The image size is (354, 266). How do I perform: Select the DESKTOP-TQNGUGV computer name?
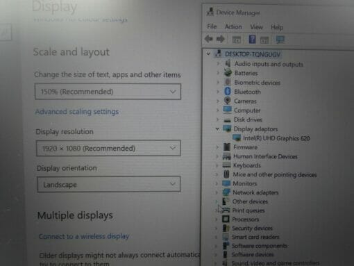pyautogui.click(x=253, y=54)
